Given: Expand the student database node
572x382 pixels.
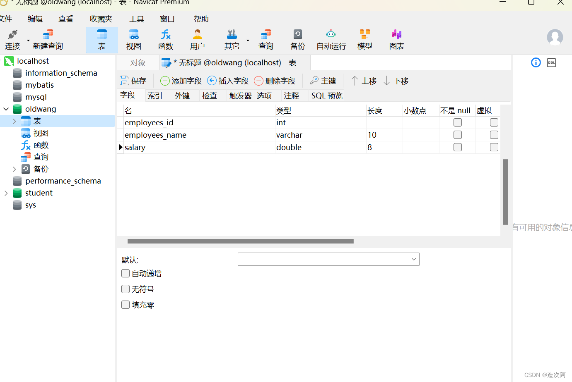Looking at the screenshot, I should [x=6, y=193].
